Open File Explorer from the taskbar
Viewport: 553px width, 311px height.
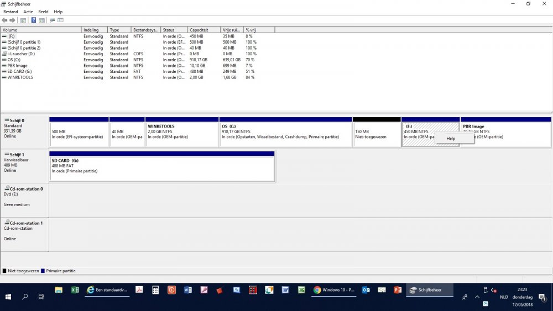(x=59, y=290)
